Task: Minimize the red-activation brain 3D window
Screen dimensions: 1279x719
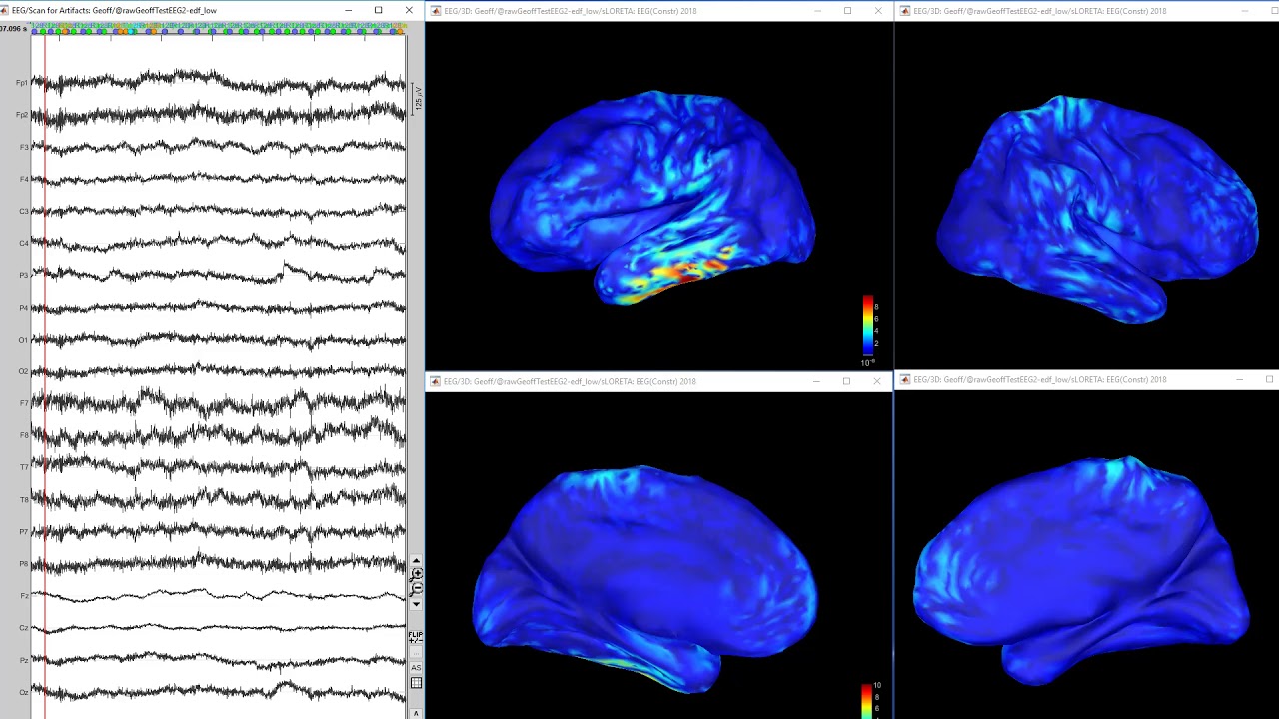Action: point(817,11)
